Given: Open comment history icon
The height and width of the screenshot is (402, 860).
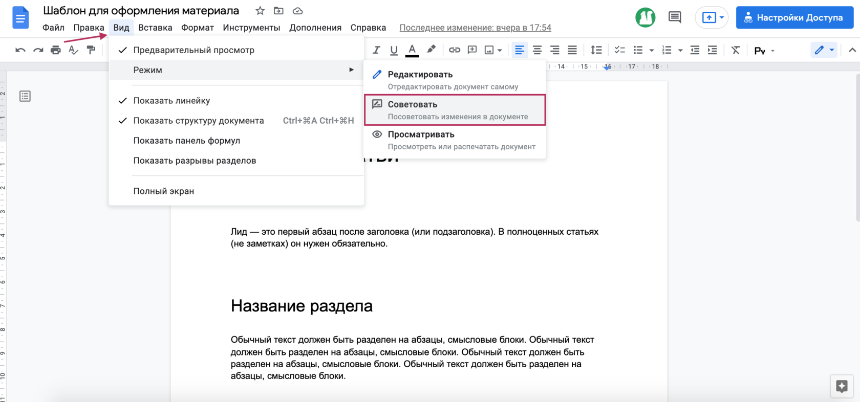Looking at the screenshot, I should (x=675, y=17).
